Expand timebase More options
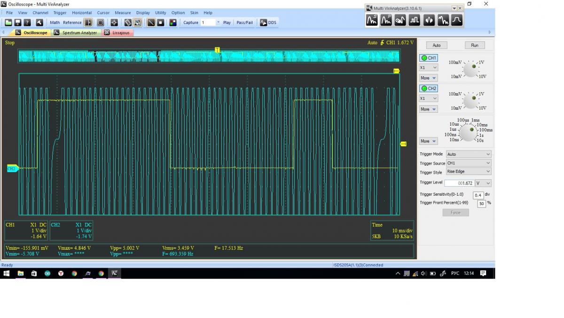Screen dimensions: 564x318 point(428,141)
